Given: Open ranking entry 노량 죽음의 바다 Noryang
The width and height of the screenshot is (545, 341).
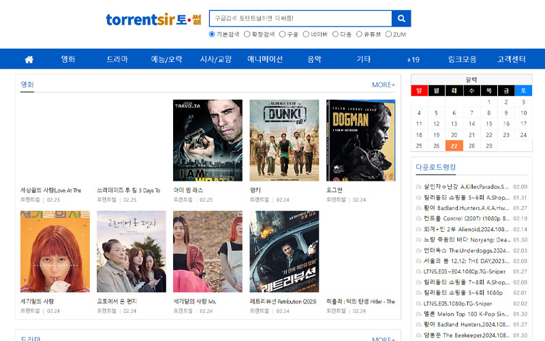Looking at the screenshot, I should [467, 240].
